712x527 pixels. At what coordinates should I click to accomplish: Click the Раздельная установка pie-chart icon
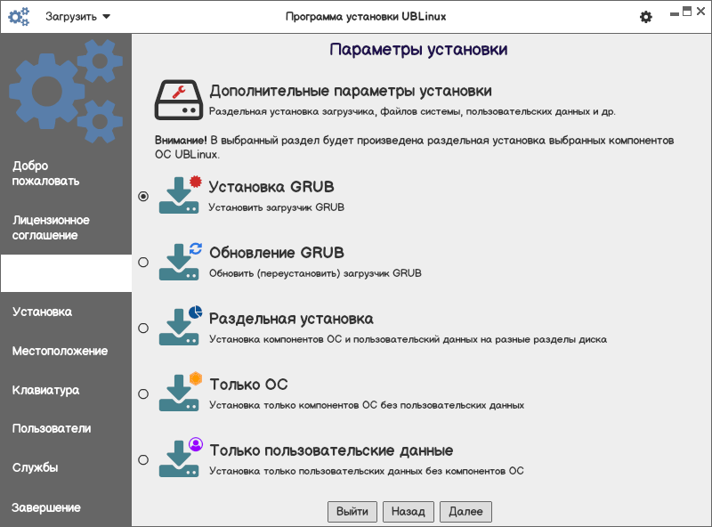(x=180, y=326)
